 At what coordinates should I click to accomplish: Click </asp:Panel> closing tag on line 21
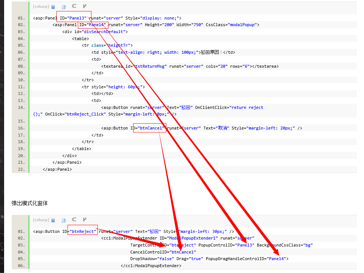(x=67, y=162)
